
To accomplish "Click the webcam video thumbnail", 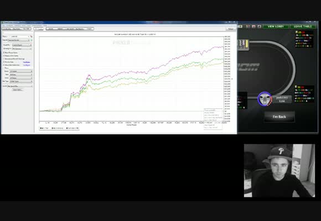I will (x=279, y=171).
